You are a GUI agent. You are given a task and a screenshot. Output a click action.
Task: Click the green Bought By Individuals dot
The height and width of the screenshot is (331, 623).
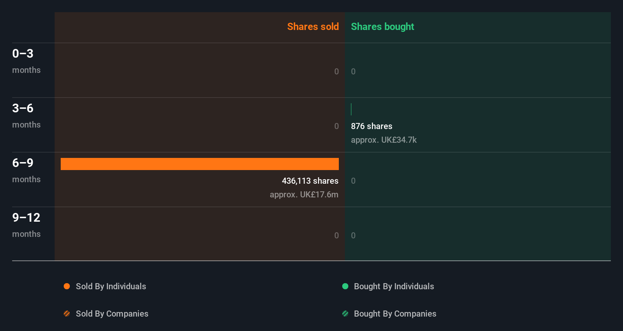point(345,286)
